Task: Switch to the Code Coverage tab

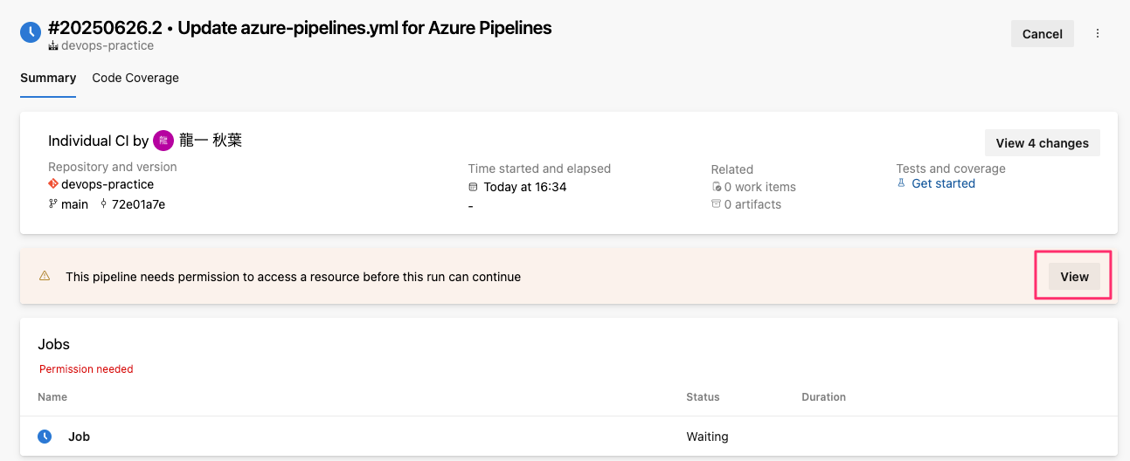Action: click(135, 78)
